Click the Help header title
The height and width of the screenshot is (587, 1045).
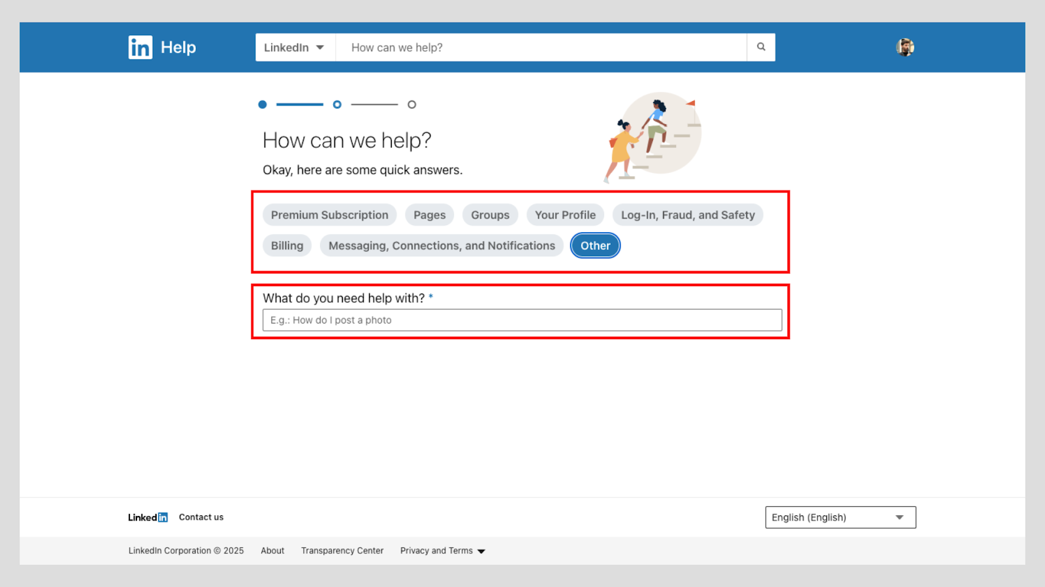point(178,47)
